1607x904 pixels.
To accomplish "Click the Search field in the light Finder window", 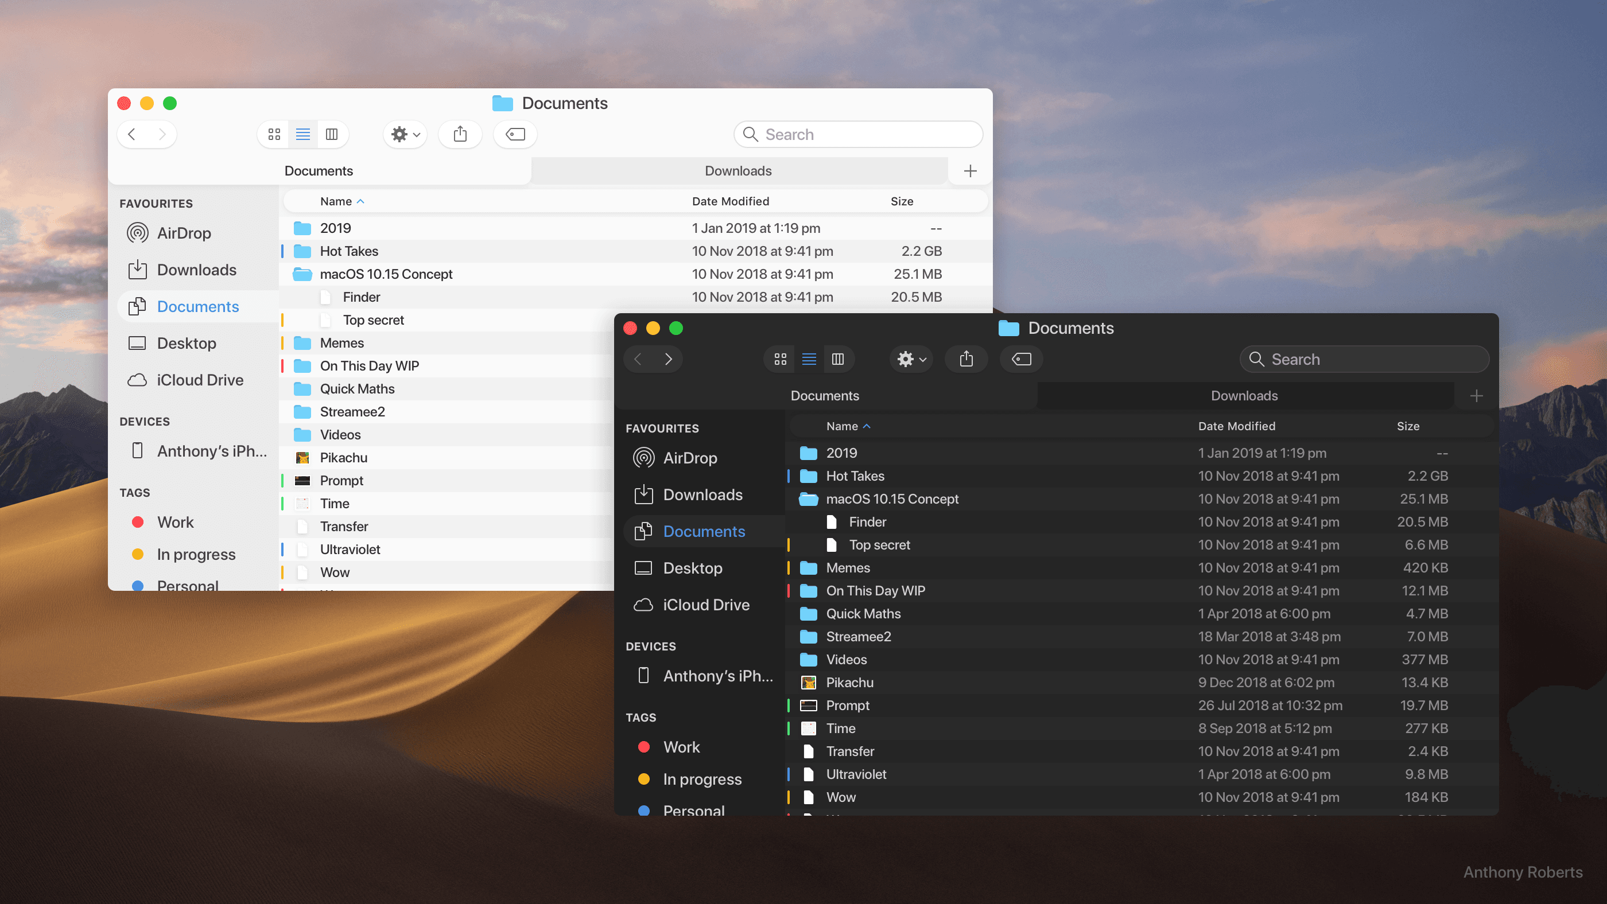I will tap(859, 134).
